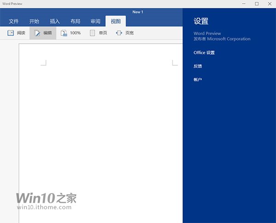Click the 设置 settings panel heading
276x223 pixels.
click(201, 21)
